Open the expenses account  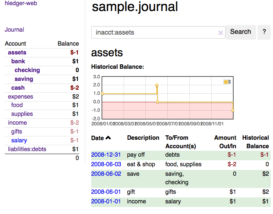21,97
